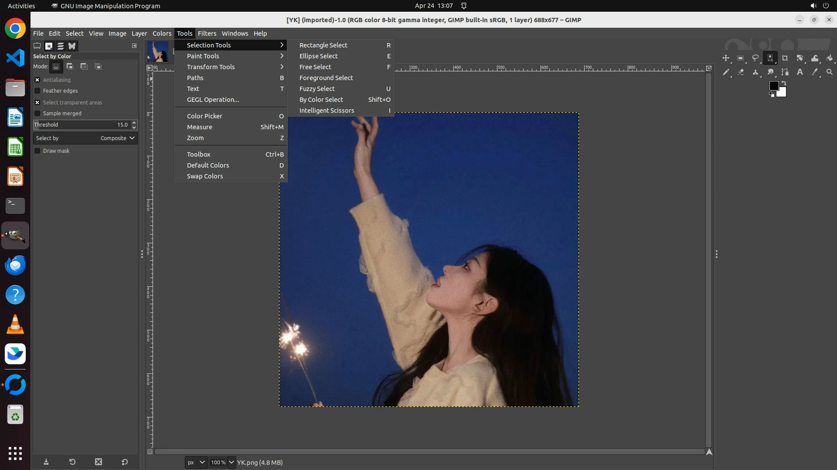Select the Free Select lasso tool icon
The image size is (837, 470).
tap(755, 58)
